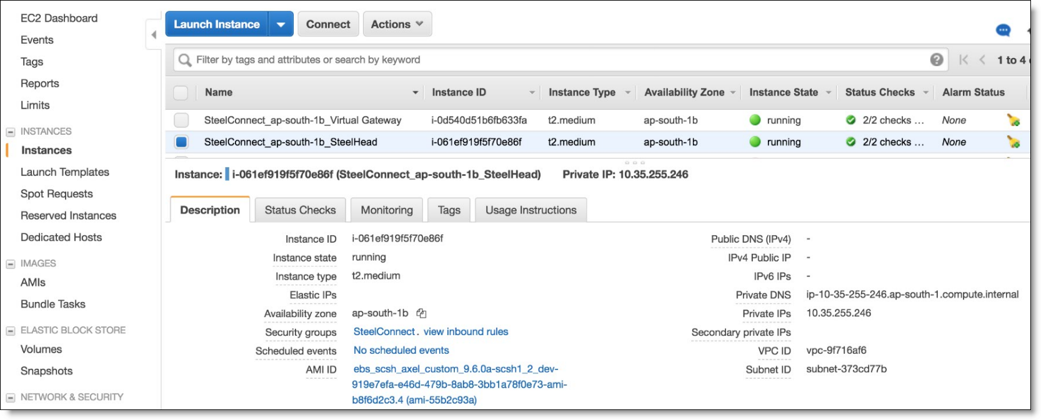Click status check icon for SteelHead row
The image size is (1041, 420).
[x=850, y=142]
